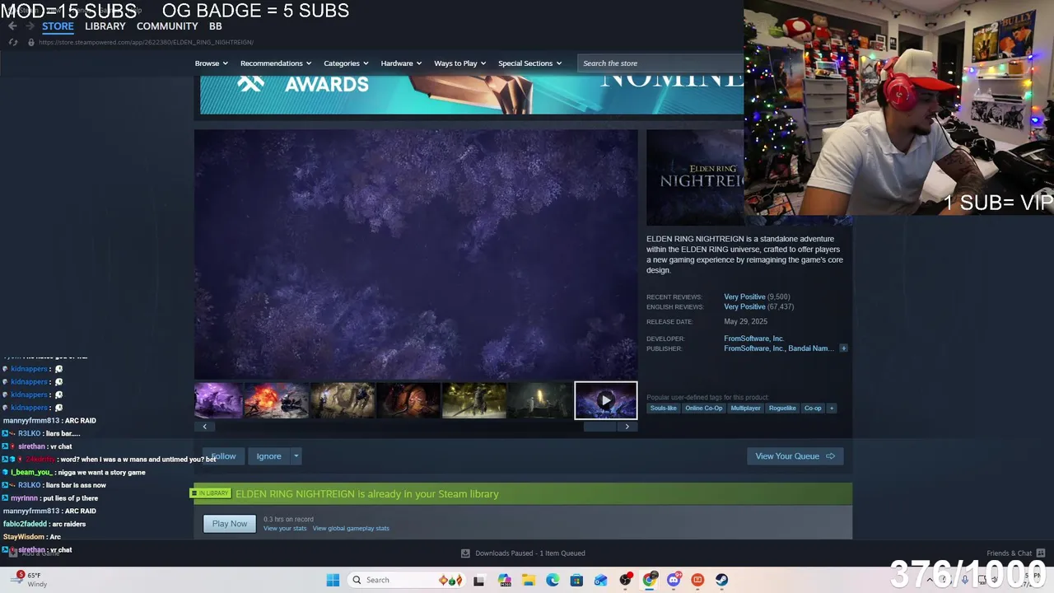Expand the Special Sections menu
Image resolution: width=1054 pixels, height=593 pixels.
[x=530, y=63]
